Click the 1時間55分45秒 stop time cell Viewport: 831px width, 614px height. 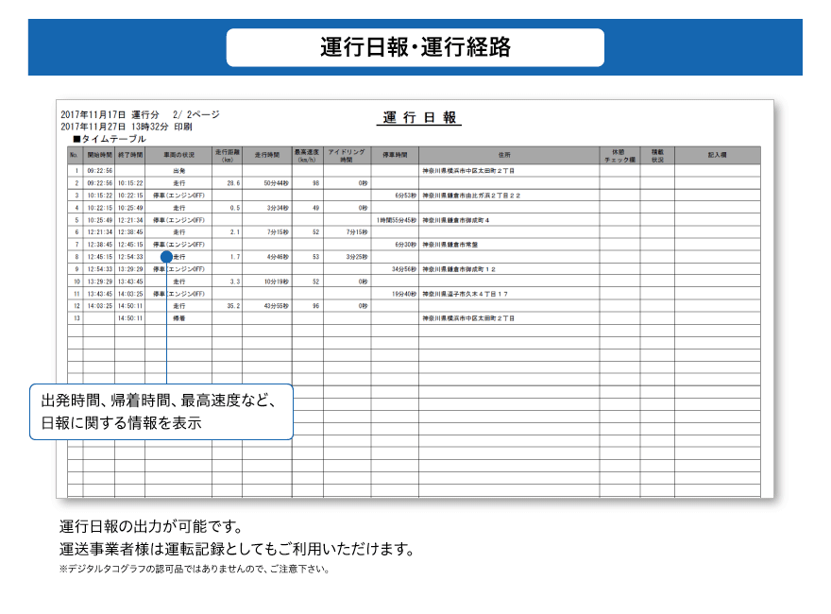tap(396, 220)
